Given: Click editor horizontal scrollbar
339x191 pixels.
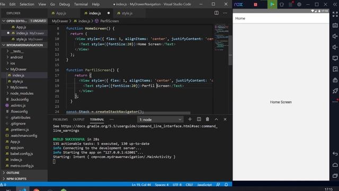Looking at the screenshot, I should pos(129,113).
